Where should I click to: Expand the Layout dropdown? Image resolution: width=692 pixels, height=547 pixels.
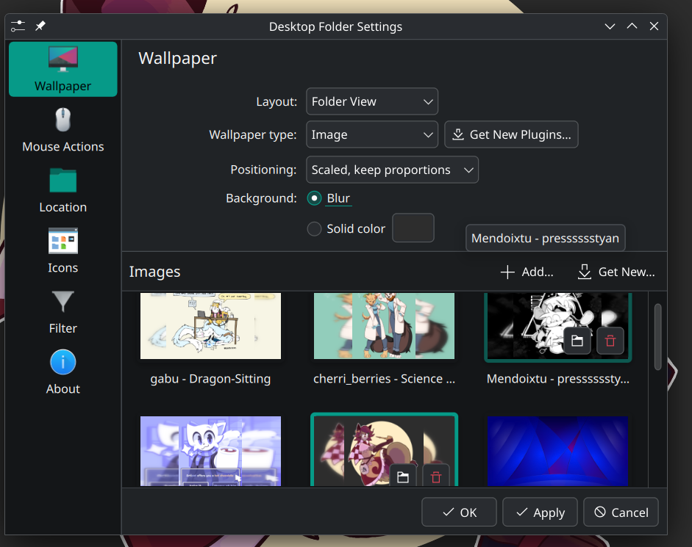point(371,101)
